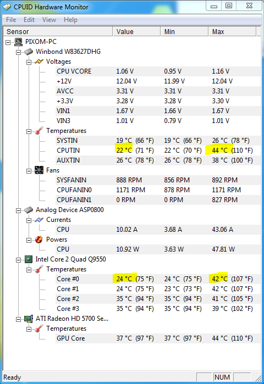Select the CPU VCORE row
Image resolution: width=264 pixels, height=384 pixels.
click(158, 71)
